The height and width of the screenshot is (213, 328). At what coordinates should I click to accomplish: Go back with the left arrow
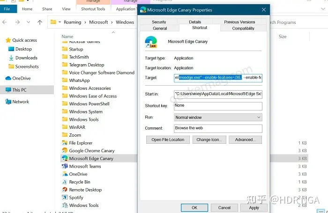click(x=5, y=22)
